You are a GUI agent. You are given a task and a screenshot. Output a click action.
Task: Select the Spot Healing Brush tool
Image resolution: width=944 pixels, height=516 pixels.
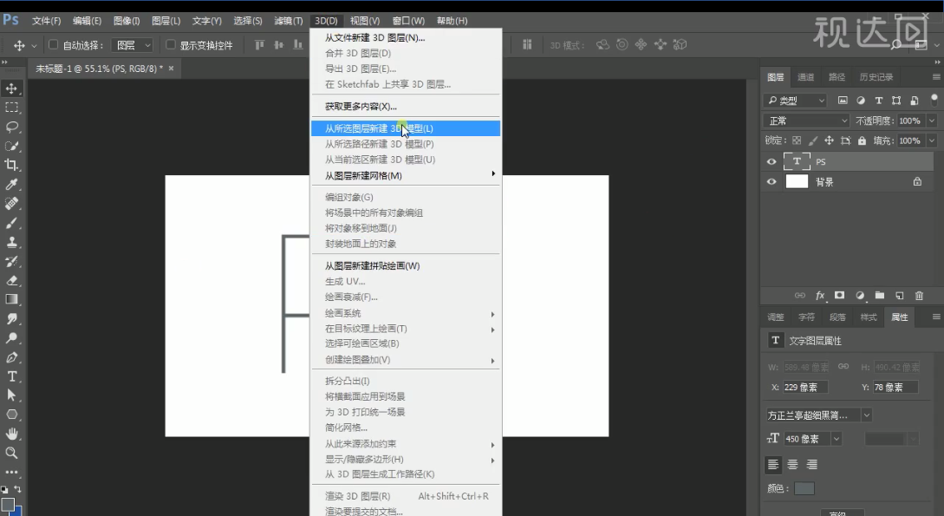[x=11, y=204]
